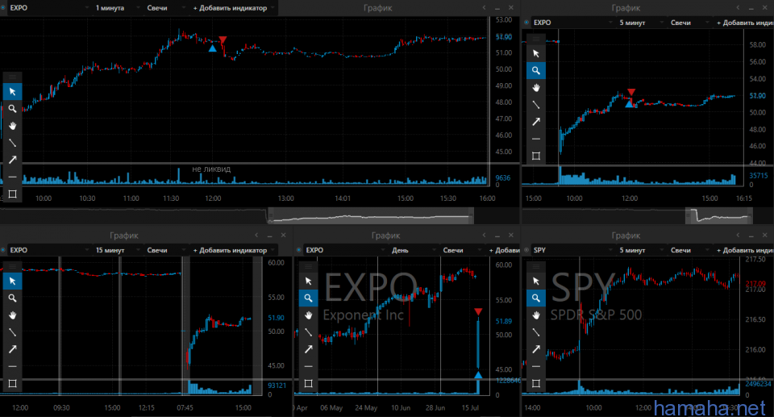Click volume value '9636' in 1-minute chart
This screenshot has height=417, width=774.
(503, 178)
